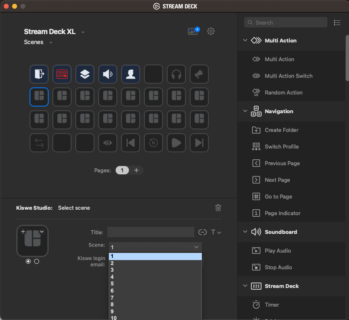This screenshot has width=349, height=320.
Task: Select the eye preview key
Action: point(108,143)
